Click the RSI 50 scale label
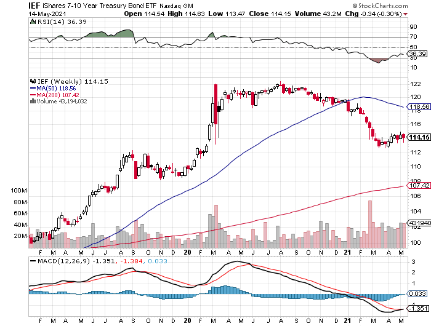 pyautogui.click(x=413, y=47)
